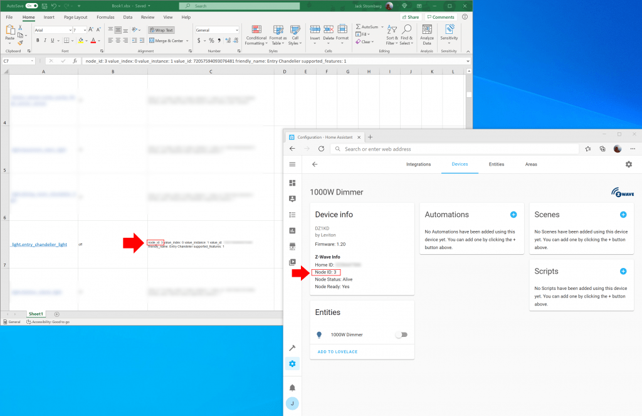The height and width of the screenshot is (416, 642).
Task: Open the Formulas ribbon tab
Action: (x=104, y=17)
